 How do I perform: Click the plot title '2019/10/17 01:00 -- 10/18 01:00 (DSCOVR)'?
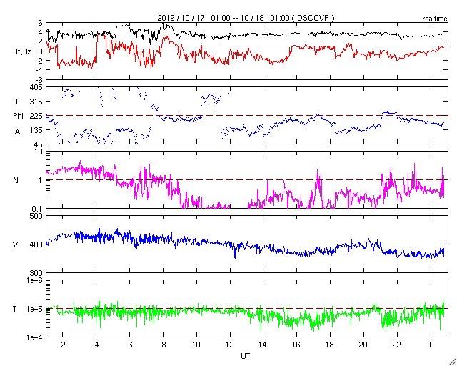246,18
